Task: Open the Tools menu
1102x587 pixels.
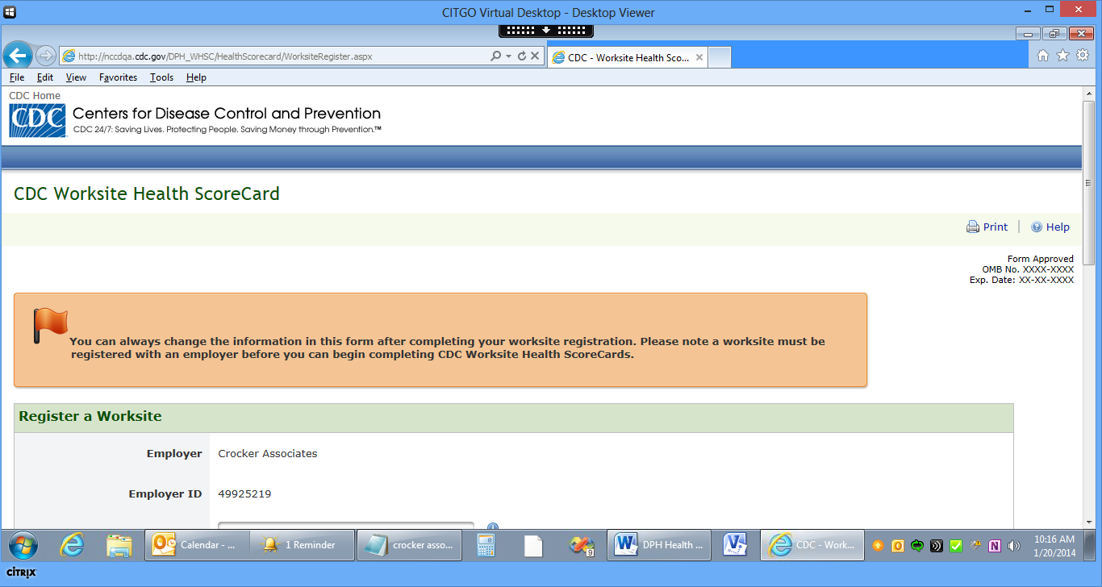Action: click(x=161, y=77)
